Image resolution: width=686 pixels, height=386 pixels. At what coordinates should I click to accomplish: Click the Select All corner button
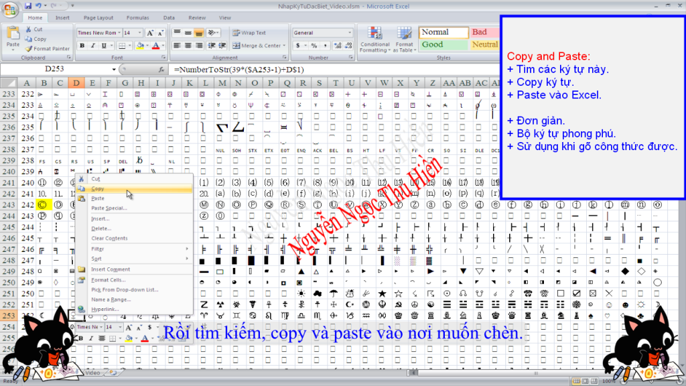9,82
